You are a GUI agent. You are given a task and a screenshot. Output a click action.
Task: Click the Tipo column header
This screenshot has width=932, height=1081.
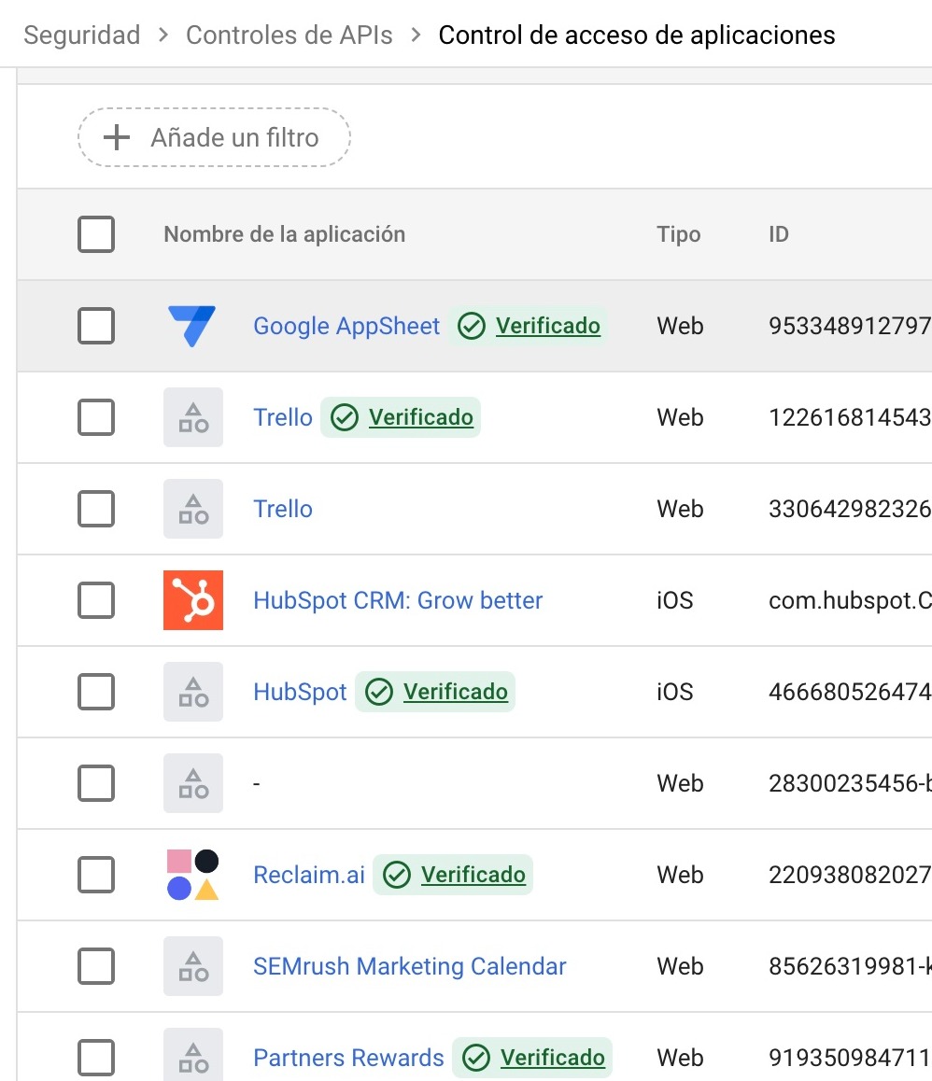coord(678,234)
